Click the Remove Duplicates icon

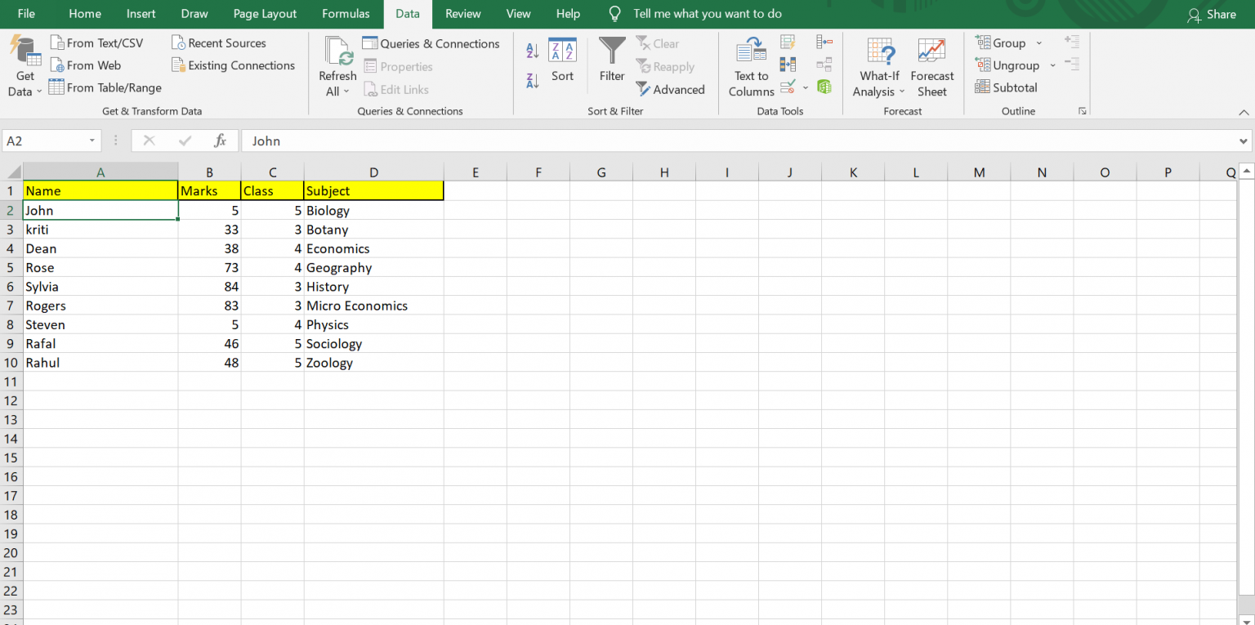tap(787, 64)
